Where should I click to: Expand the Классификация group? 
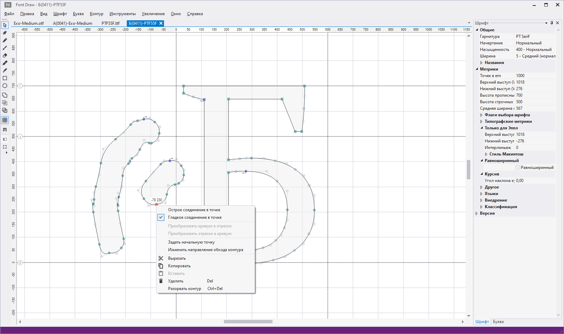click(x=482, y=207)
